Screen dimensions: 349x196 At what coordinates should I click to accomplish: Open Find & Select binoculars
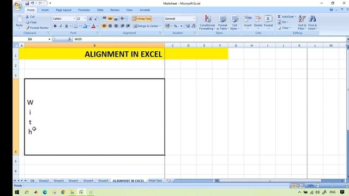[x=312, y=23]
